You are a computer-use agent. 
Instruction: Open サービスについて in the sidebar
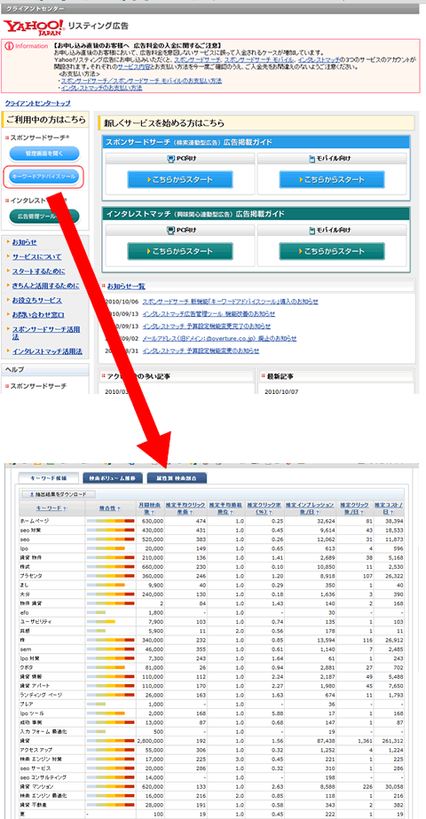[36, 257]
